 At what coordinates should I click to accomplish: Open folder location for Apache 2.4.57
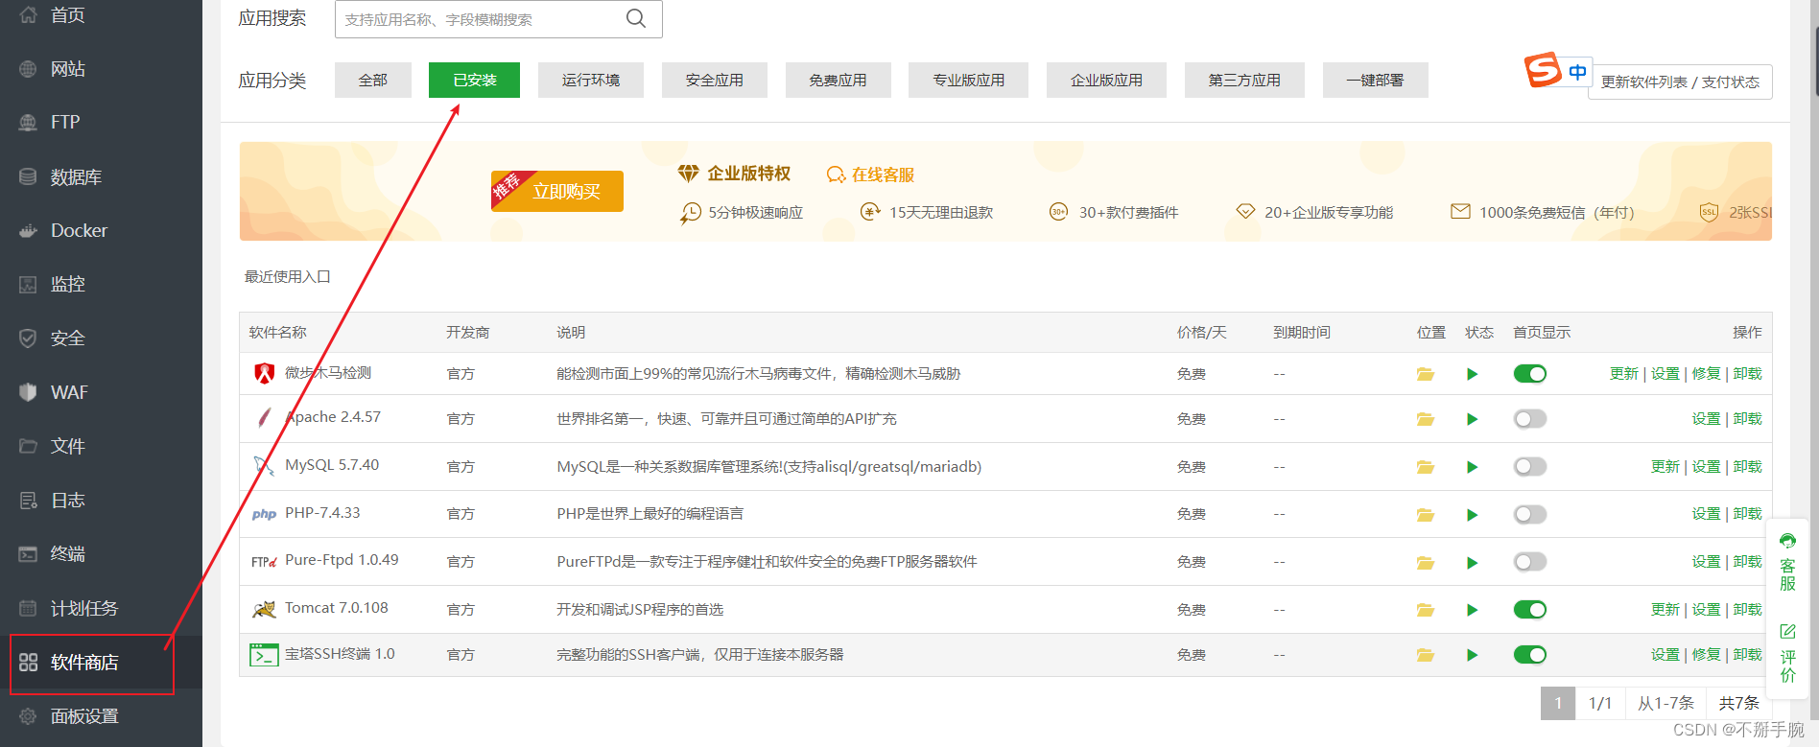pyautogui.click(x=1426, y=419)
